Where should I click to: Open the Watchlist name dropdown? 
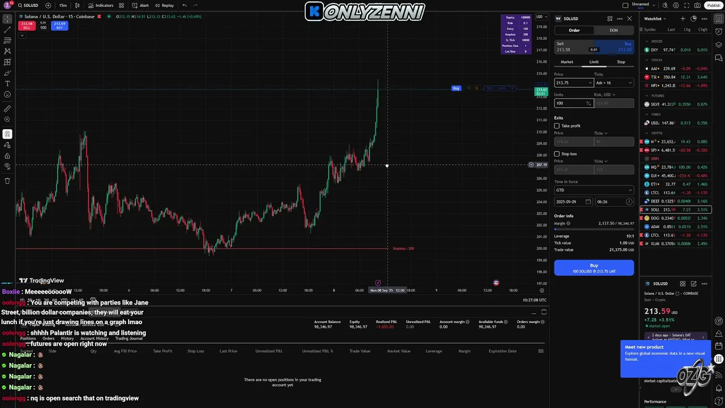[655, 19]
